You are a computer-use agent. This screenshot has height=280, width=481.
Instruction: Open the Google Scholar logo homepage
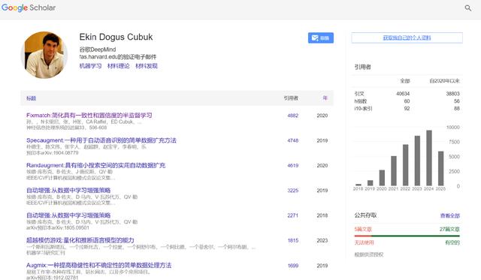click(x=29, y=8)
